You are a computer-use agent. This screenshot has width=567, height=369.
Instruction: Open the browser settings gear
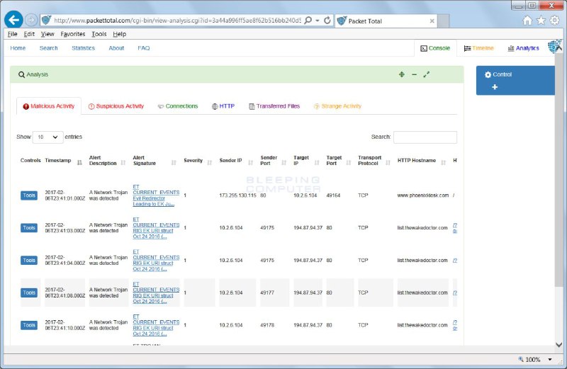555,21
